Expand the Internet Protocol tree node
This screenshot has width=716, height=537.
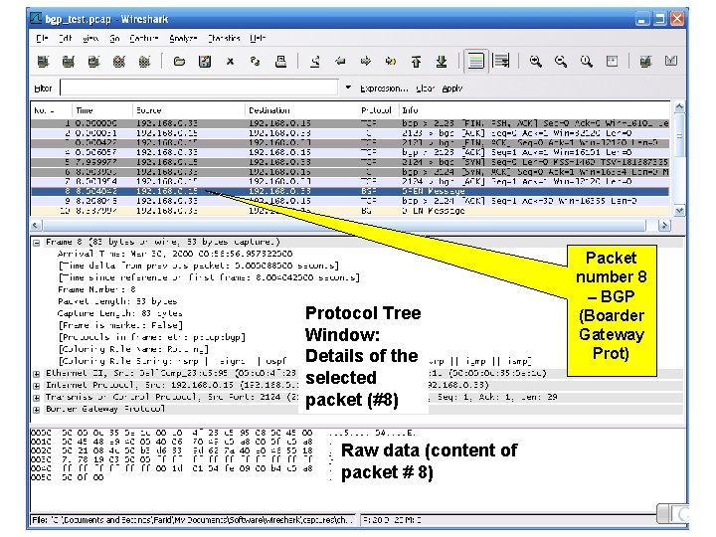coord(37,386)
